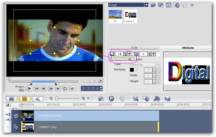Open the system volume control

73,88
